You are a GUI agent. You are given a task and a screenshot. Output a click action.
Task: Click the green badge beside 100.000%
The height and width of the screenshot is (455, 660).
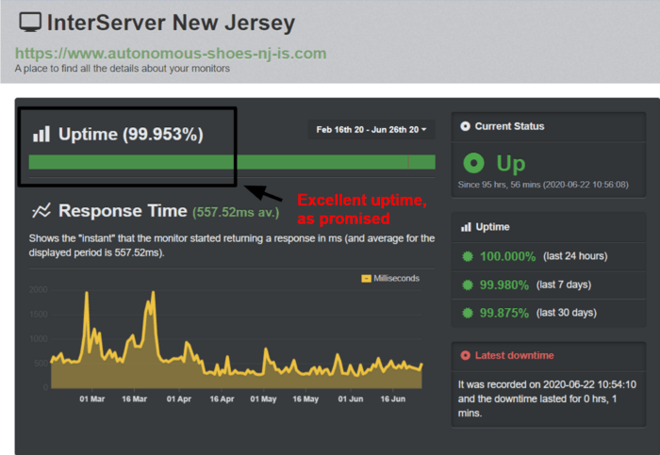[468, 256]
